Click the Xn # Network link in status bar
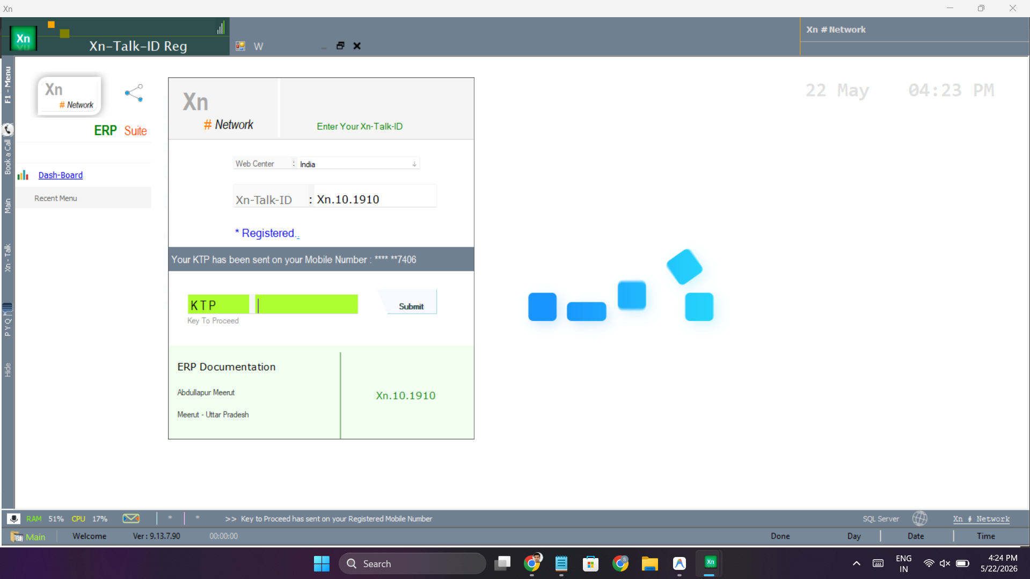The image size is (1030, 579). pos(981,519)
